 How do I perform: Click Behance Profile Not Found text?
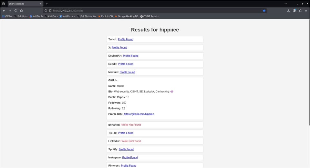[131, 125]
